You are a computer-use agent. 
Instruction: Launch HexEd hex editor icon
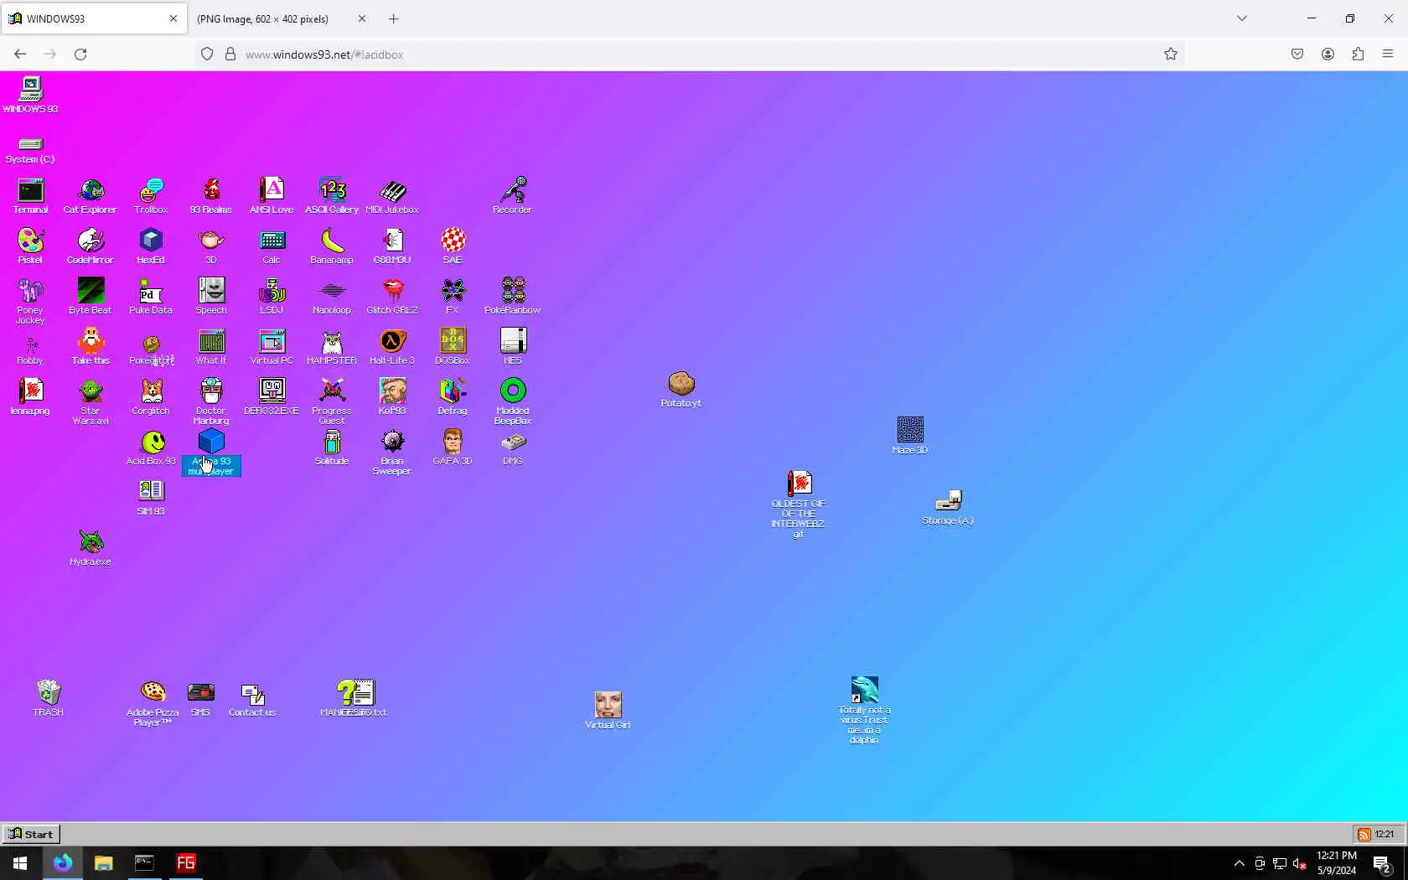tap(151, 246)
